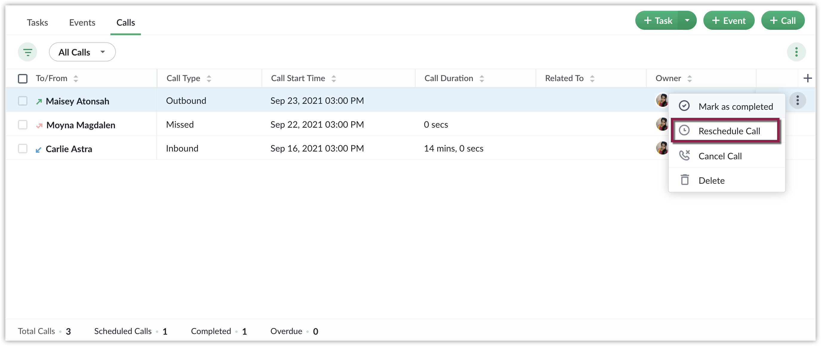The image size is (821, 346).
Task: Select the Calls tab
Action: (126, 23)
